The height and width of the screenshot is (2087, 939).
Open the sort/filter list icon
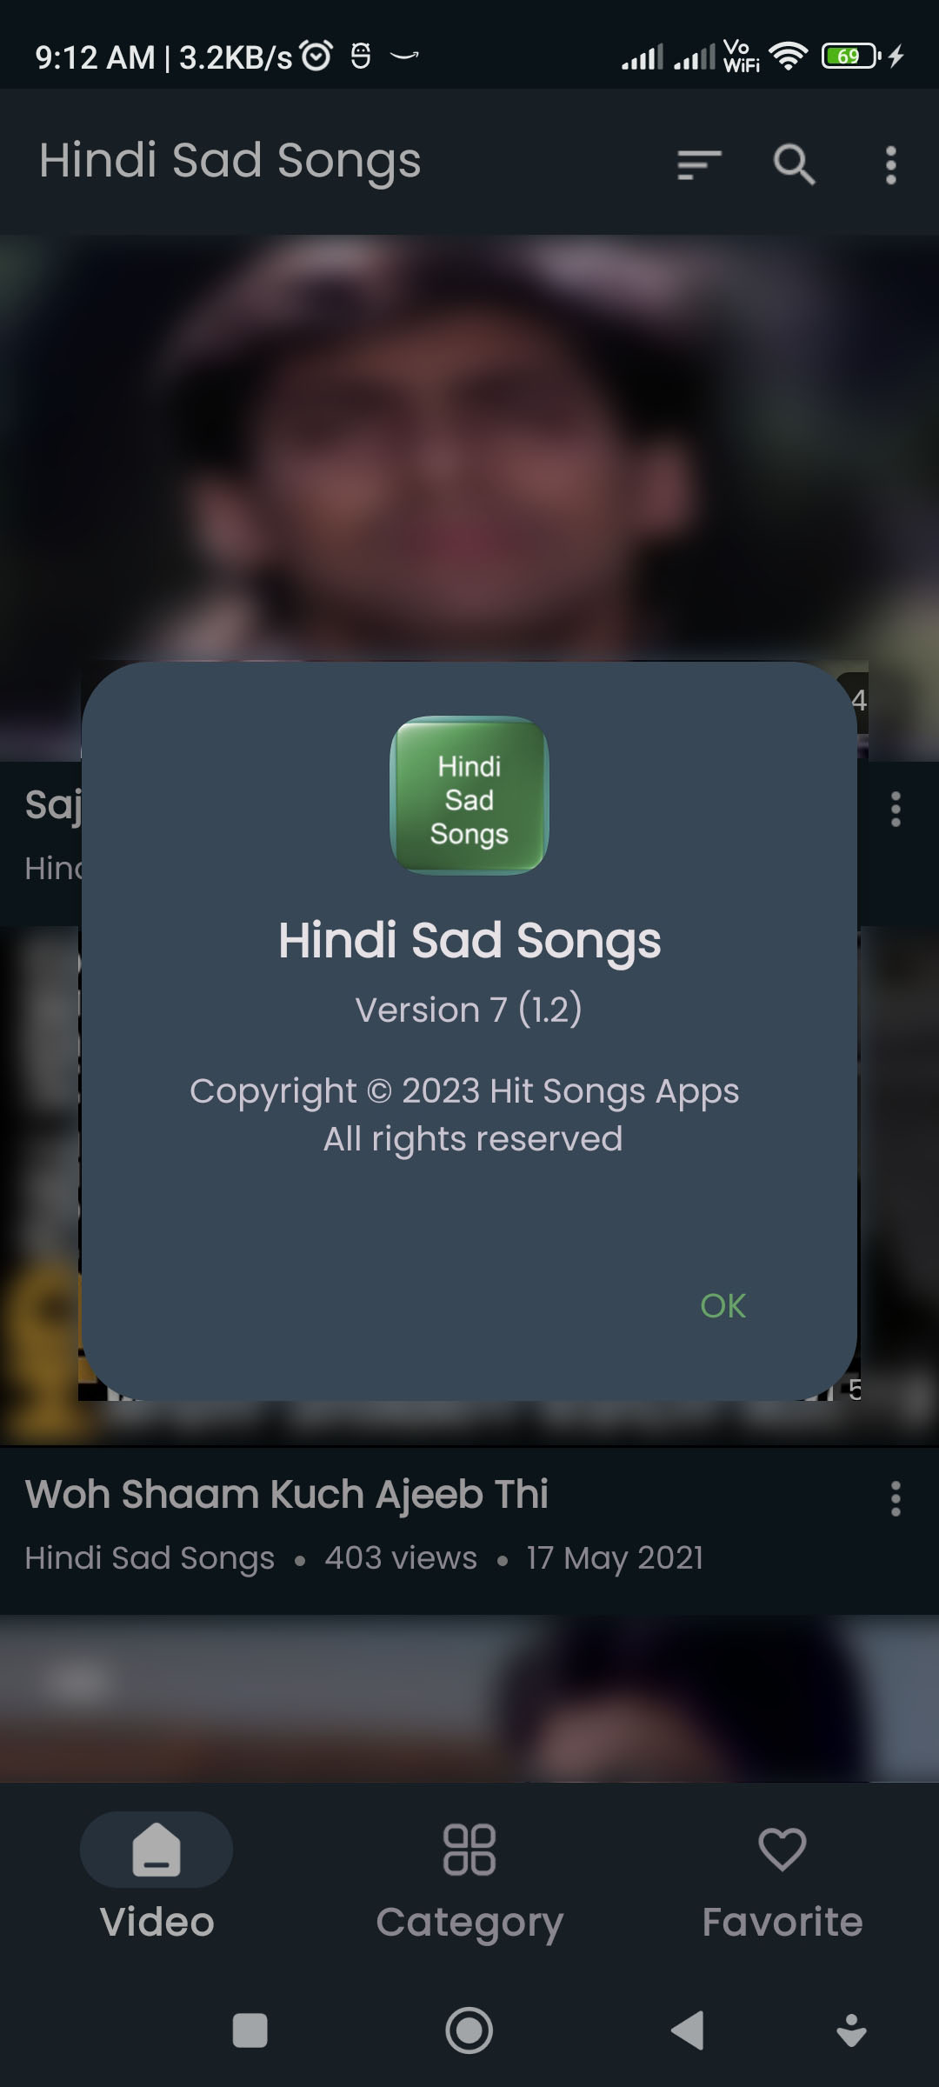[x=699, y=163]
